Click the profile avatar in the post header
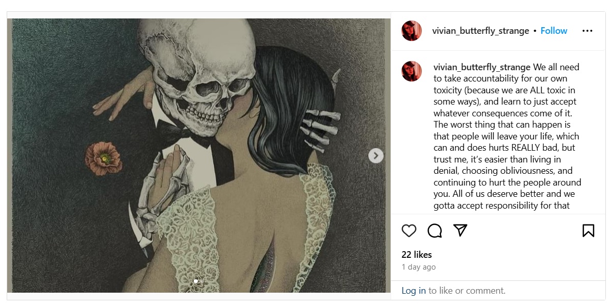This screenshot has height=306, width=611. coord(412,31)
